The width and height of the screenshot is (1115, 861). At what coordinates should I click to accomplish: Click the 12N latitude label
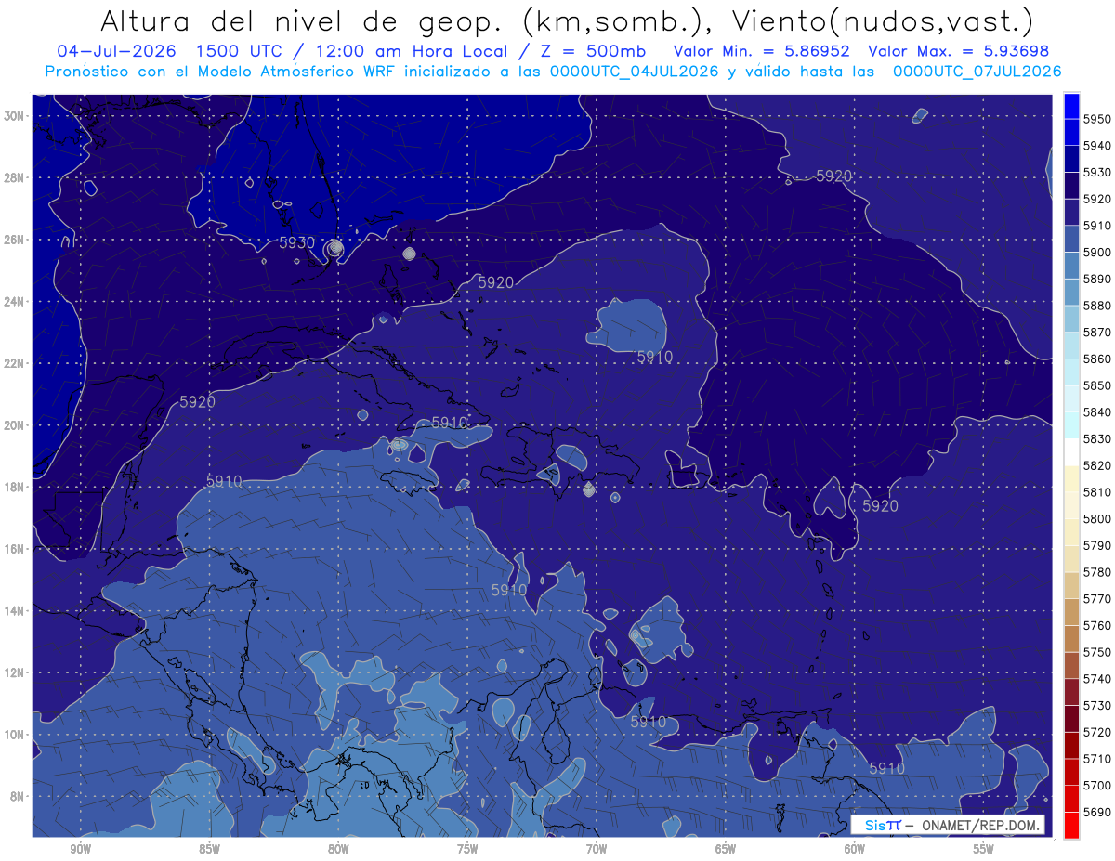pos(14,672)
